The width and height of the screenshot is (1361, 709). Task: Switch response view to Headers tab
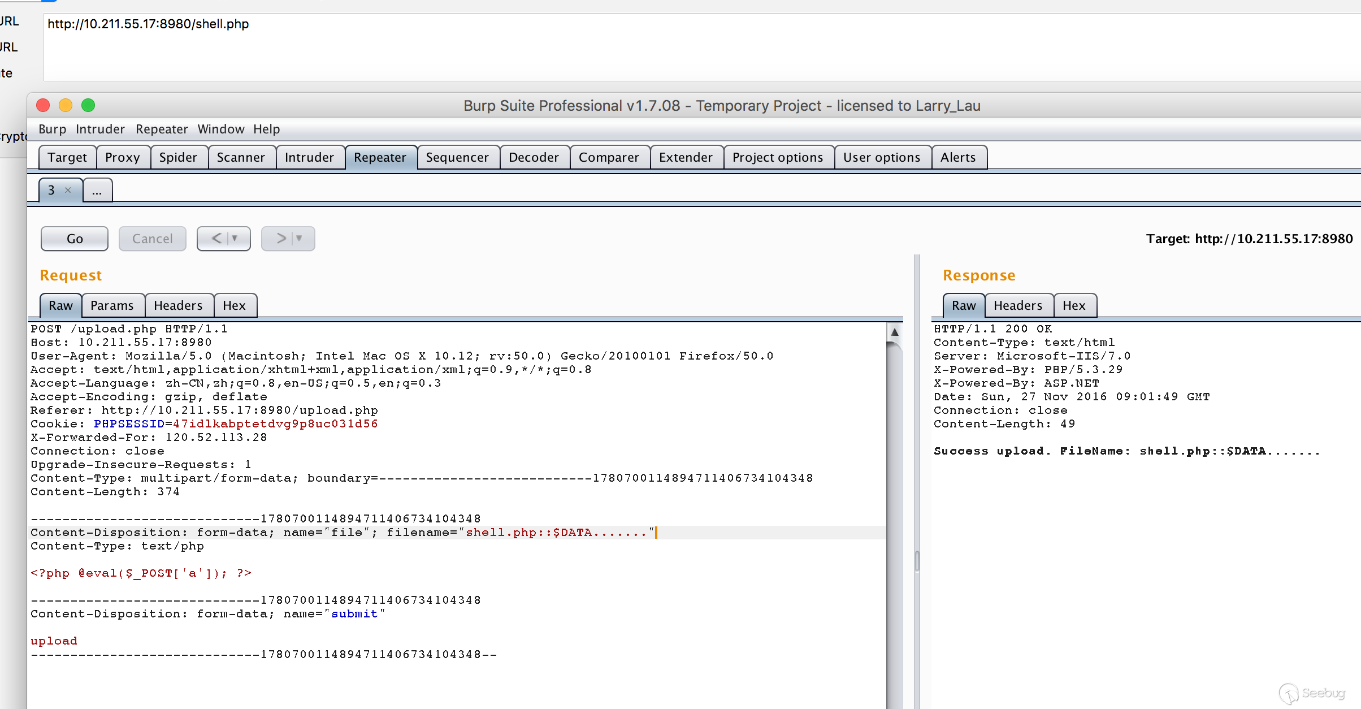(x=1017, y=305)
